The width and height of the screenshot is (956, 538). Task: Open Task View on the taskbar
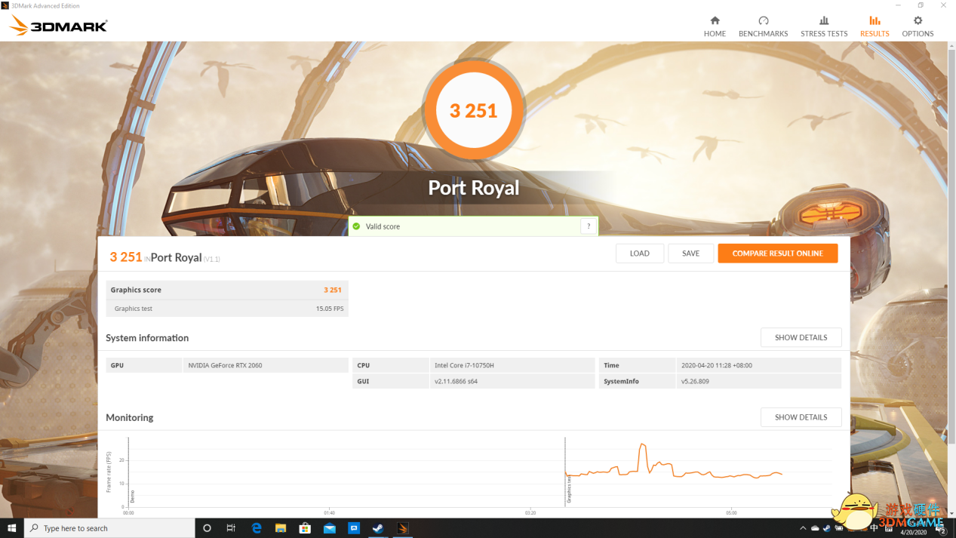(231, 528)
